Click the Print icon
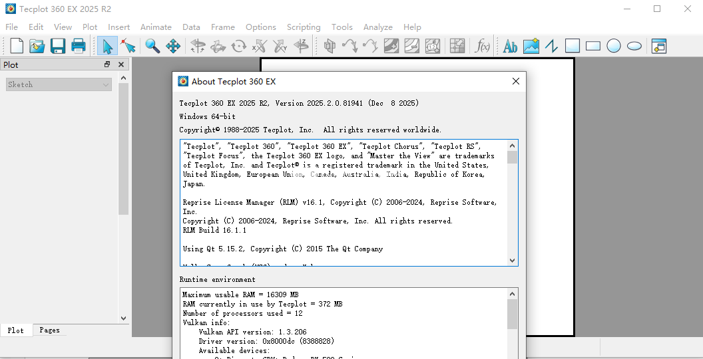Screen dimensions: 703x359 point(79,46)
